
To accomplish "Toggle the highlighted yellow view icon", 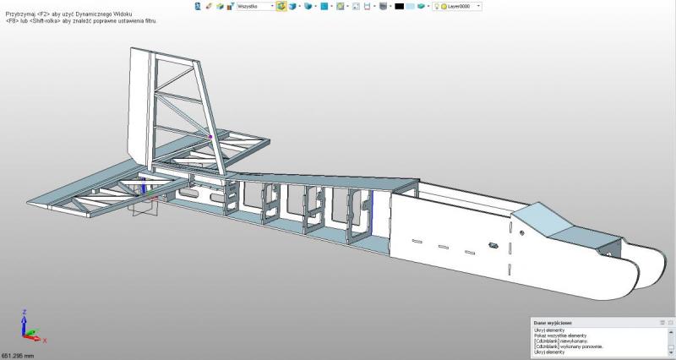I will tap(281, 6).
